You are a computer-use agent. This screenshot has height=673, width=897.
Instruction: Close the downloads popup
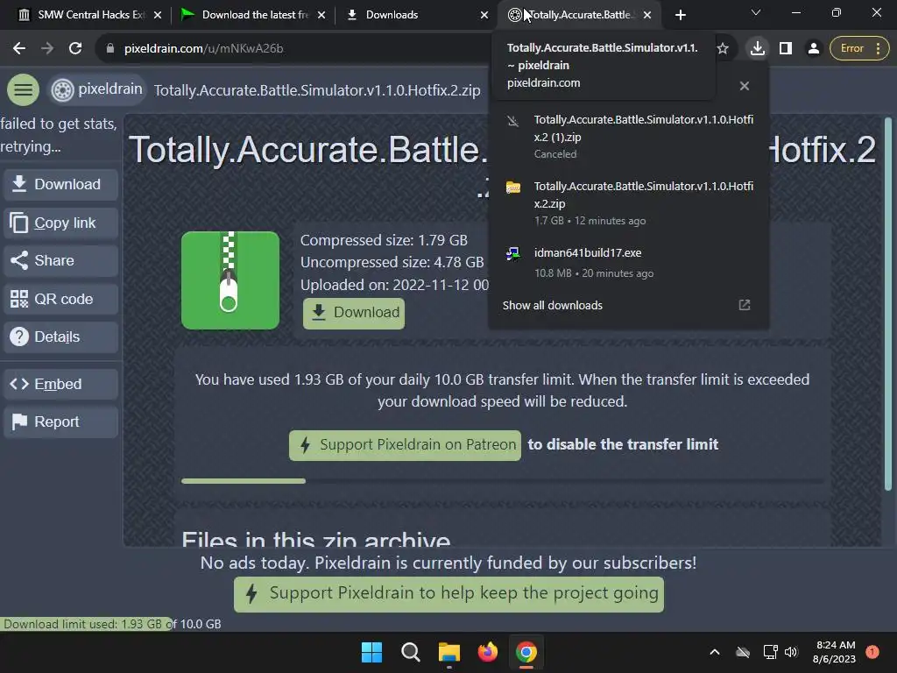(x=745, y=86)
